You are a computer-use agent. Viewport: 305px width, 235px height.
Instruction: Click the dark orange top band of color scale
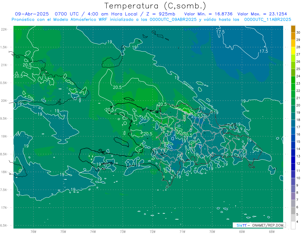click(x=293, y=29)
